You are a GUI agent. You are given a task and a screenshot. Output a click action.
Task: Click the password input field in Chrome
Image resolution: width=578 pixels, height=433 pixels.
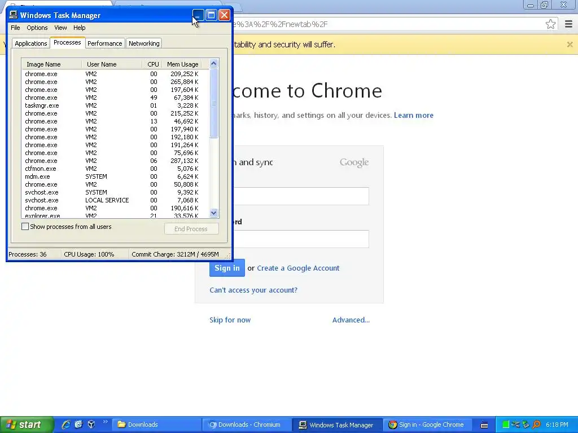point(301,239)
